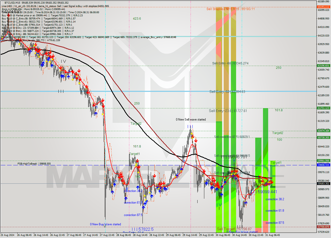Click the 62769.670 price axis value
This screenshot has height=238, width=331.
point(324,78)
